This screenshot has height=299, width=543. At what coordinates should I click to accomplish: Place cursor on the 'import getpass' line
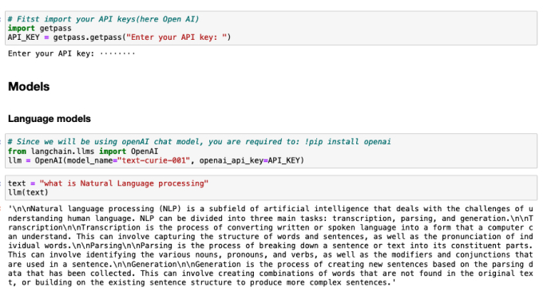[x=39, y=29]
